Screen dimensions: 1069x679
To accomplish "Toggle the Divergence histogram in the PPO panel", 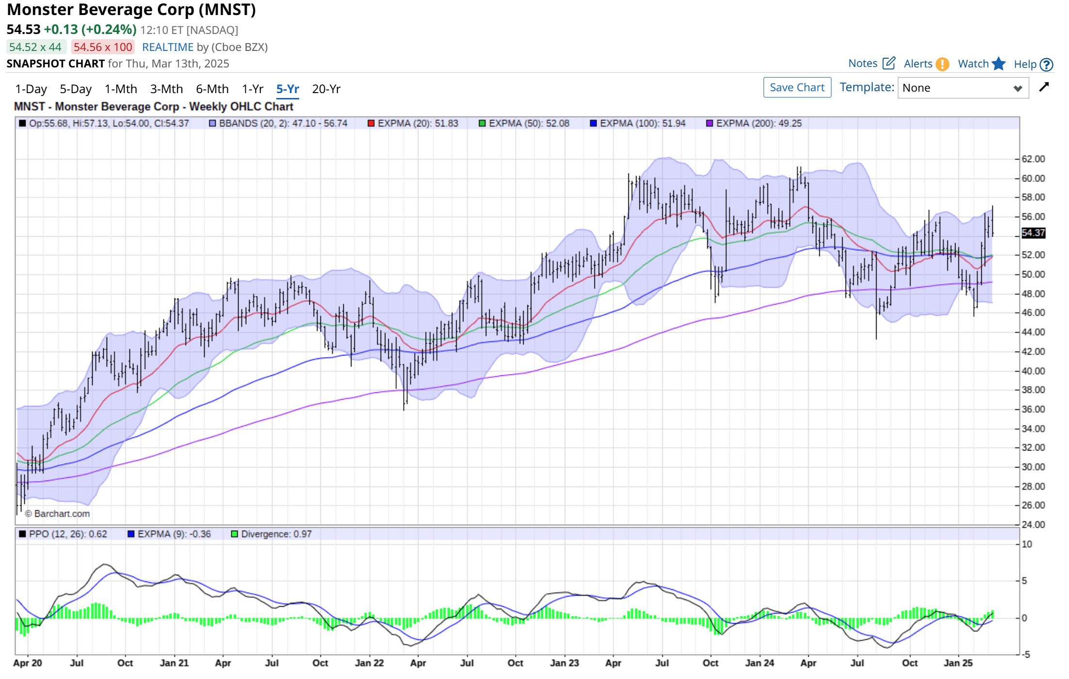I will pyautogui.click(x=234, y=533).
